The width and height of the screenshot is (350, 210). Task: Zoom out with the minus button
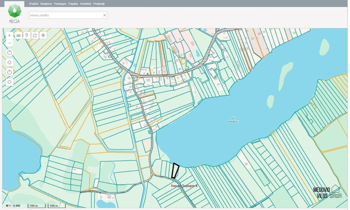pos(9,43)
